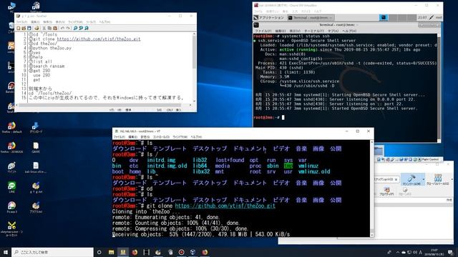The image size is (458, 257).
Task: Select the ダウンロード desktop shortcut
Action: click(x=36, y=128)
